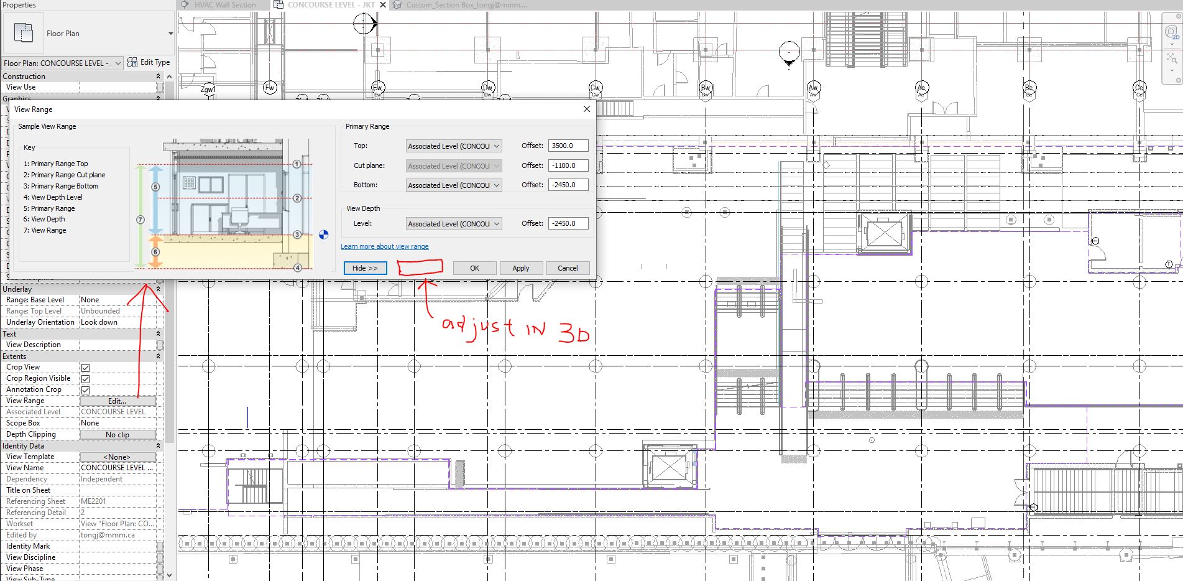This screenshot has height=581, width=1183.
Task: Click the Edit Type icon beside the type selector
Action: coord(132,62)
